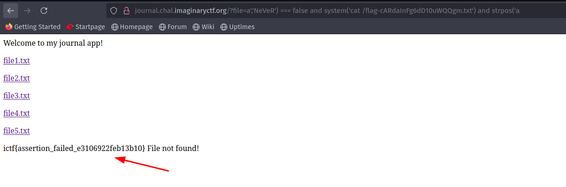Click the browser back arrow button
Viewport: 566px width, 187px height.
[x=11, y=10]
